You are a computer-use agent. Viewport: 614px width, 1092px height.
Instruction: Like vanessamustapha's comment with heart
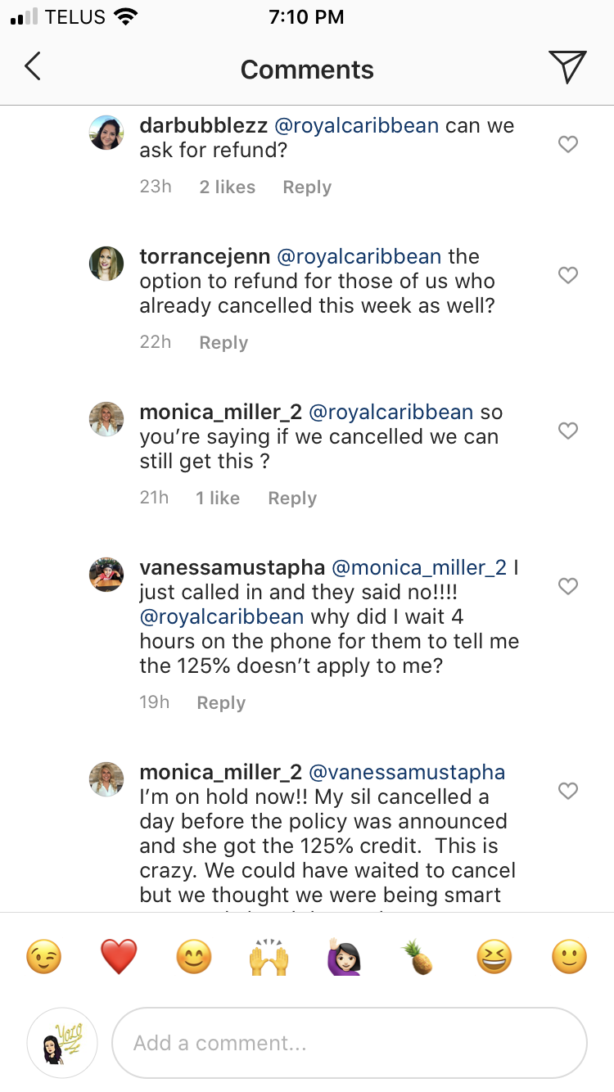coord(568,586)
